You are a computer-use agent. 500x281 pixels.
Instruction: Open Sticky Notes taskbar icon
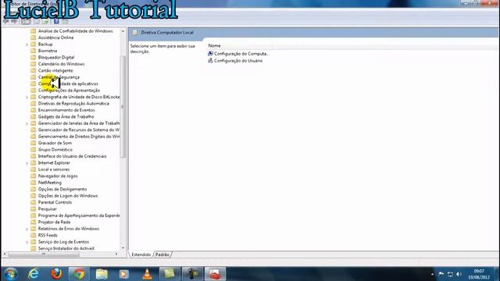[x=170, y=274]
